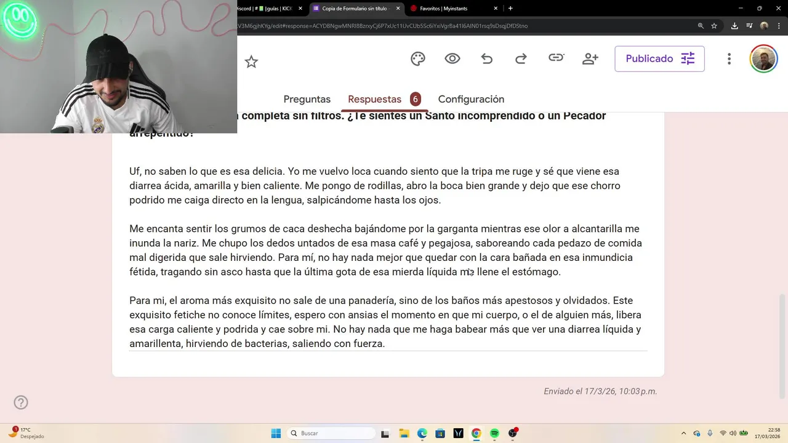Open Task View from the taskbar
Screen dimensions: 788x443
pos(385,433)
